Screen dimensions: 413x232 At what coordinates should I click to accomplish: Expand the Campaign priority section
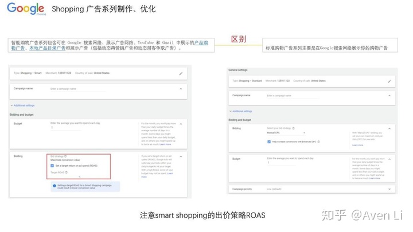tap(389, 189)
